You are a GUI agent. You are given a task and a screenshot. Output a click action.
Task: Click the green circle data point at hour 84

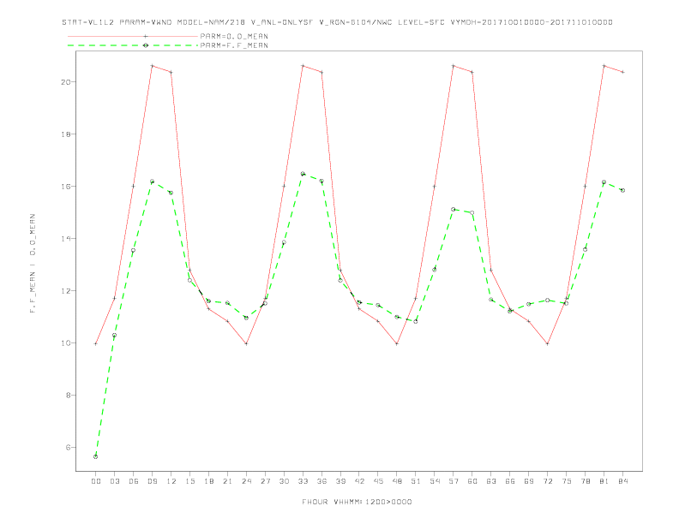(623, 190)
